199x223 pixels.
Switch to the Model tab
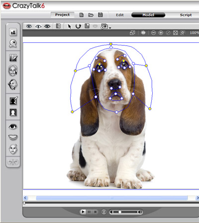[148, 15]
